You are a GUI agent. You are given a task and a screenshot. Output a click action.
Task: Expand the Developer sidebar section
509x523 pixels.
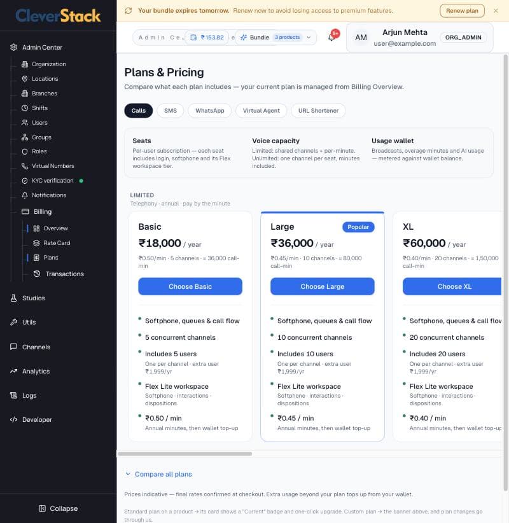(37, 419)
